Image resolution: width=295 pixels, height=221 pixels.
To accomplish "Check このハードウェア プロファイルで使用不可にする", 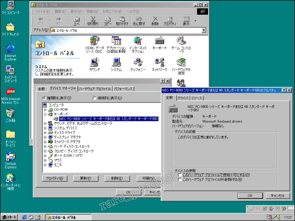I will click(x=180, y=175).
